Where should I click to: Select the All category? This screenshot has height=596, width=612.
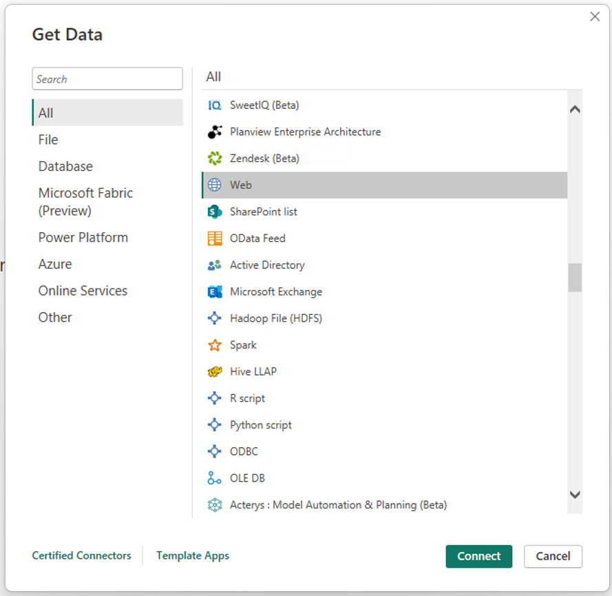107,112
